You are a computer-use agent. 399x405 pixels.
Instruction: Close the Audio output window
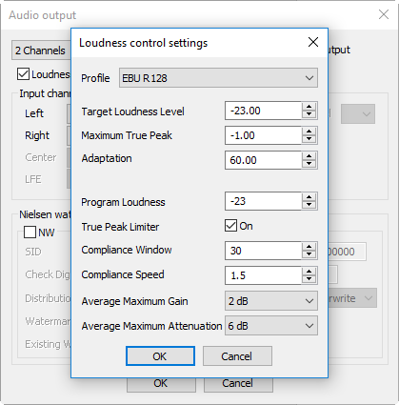(384, 14)
